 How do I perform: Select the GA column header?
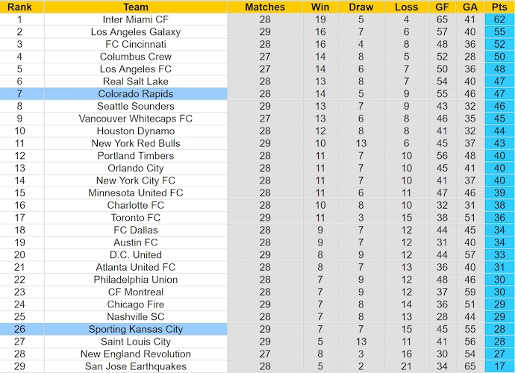click(470, 7)
